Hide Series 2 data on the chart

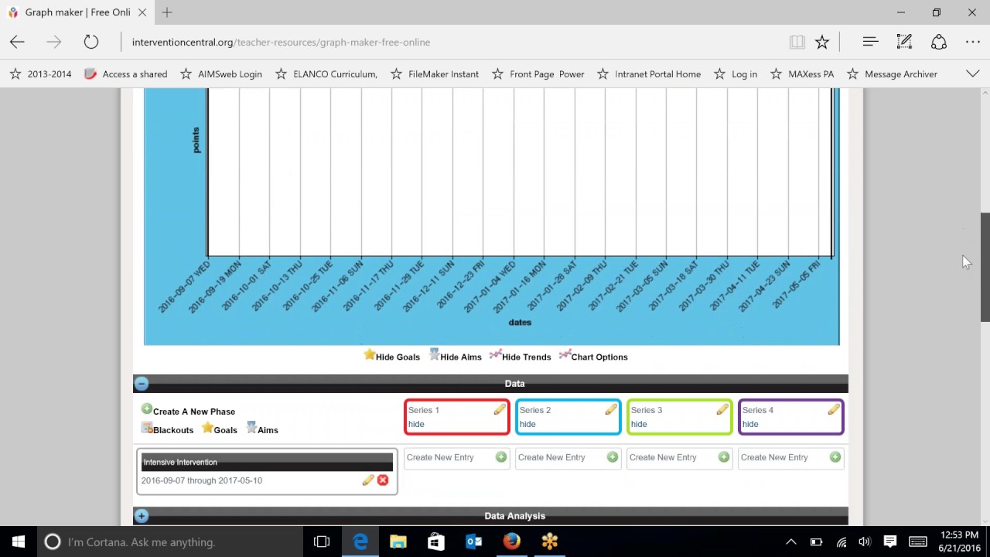point(527,424)
